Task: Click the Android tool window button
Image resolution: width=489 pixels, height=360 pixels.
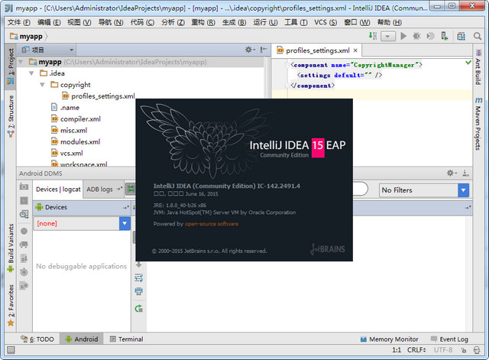Action: (x=82, y=339)
